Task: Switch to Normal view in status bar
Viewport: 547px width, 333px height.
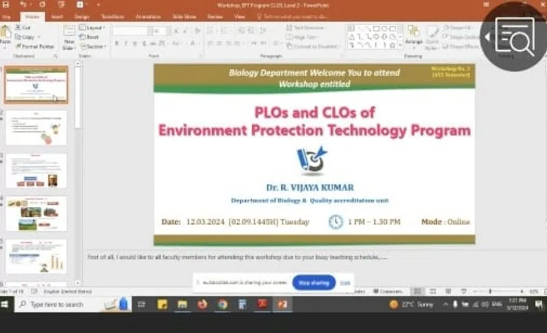Action: (x=417, y=291)
